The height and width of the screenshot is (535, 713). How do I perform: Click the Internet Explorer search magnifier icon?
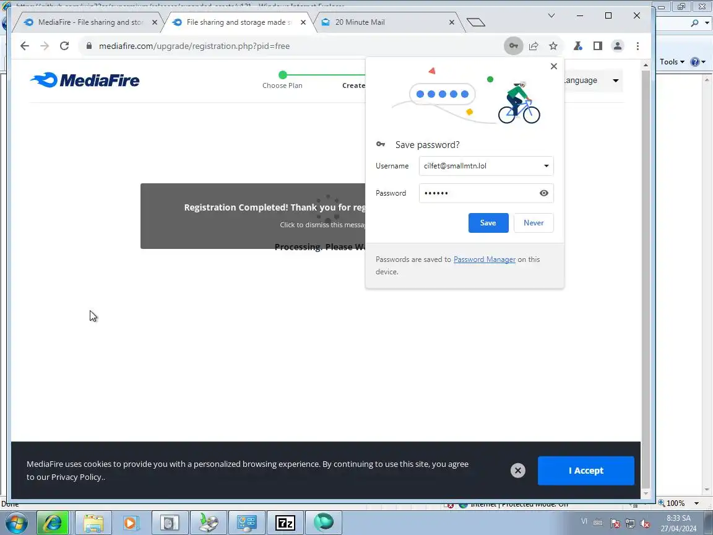pos(694,22)
